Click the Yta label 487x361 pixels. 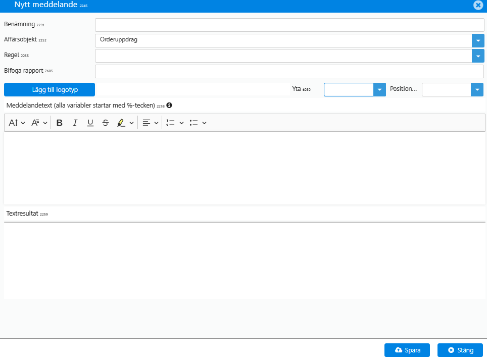pyautogui.click(x=297, y=89)
